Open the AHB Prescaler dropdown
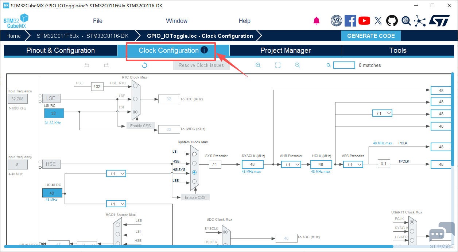Viewport: 458px width, 252px height. [291, 164]
